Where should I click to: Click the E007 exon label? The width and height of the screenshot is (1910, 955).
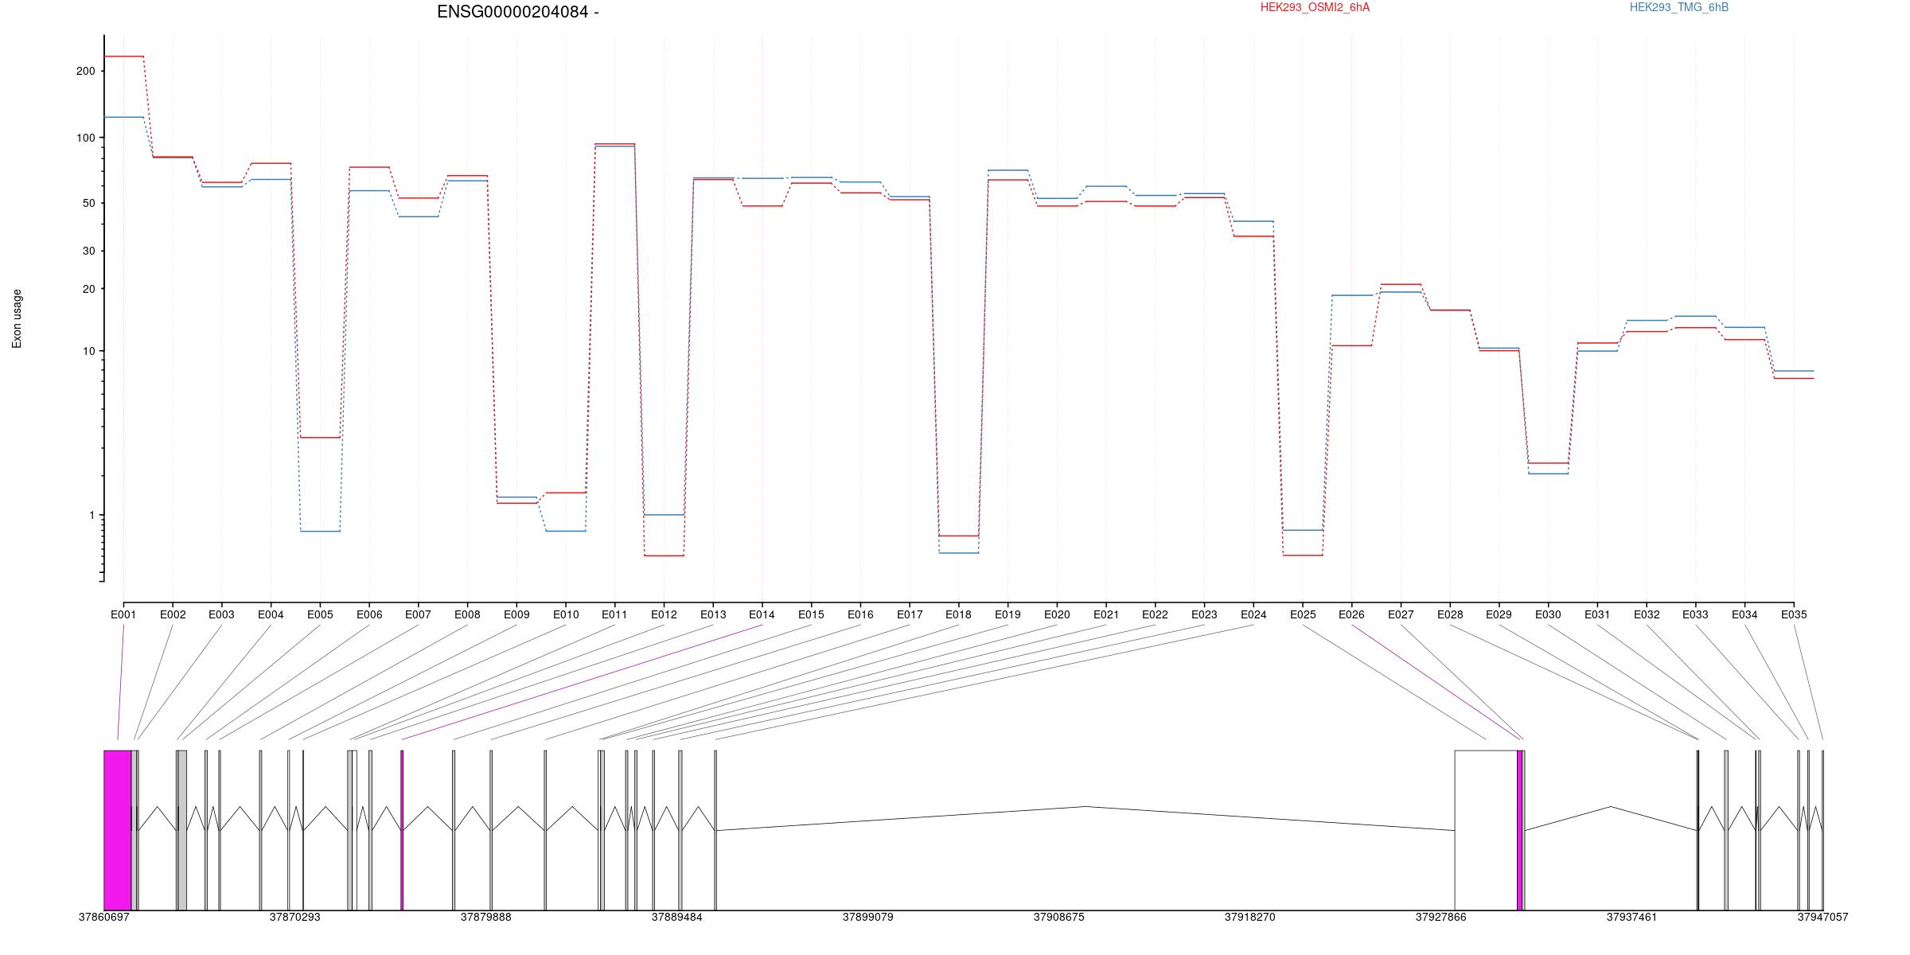418,614
